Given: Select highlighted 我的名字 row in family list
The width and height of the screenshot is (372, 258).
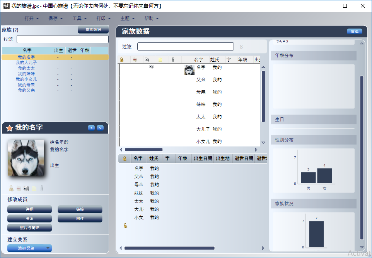Looking at the screenshot, I should point(55,57).
